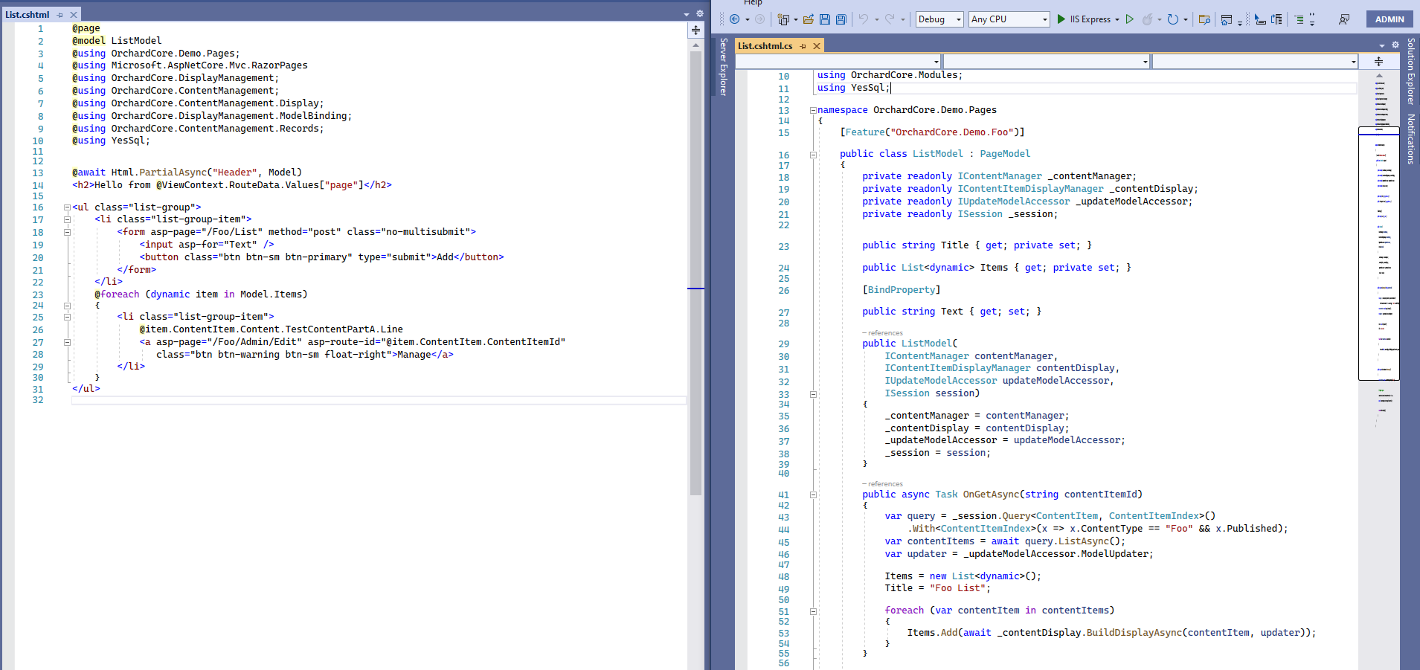The width and height of the screenshot is (1420, 670).
Task: Switch to the List.cshtml.cs tab
Action: (x=765, y=46)
